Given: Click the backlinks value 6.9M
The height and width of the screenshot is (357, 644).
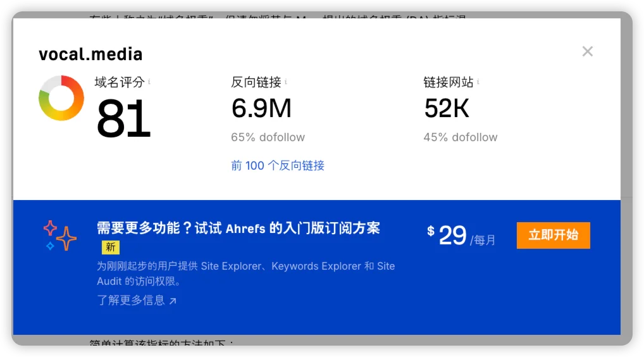Looking at the screenshot, I should coord(261,108).
